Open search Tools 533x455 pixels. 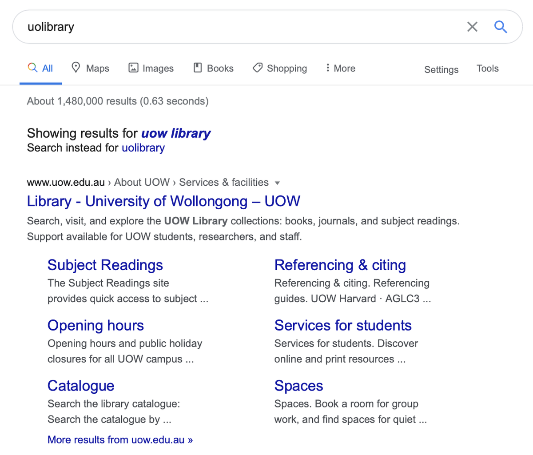(487, 68)
